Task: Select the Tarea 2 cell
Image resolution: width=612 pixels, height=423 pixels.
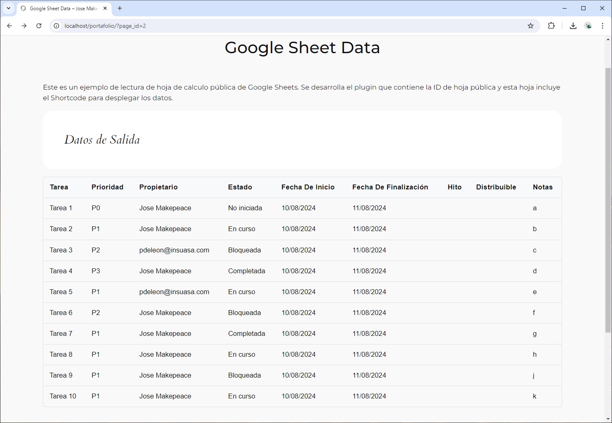Action: [x=61, y=229]
